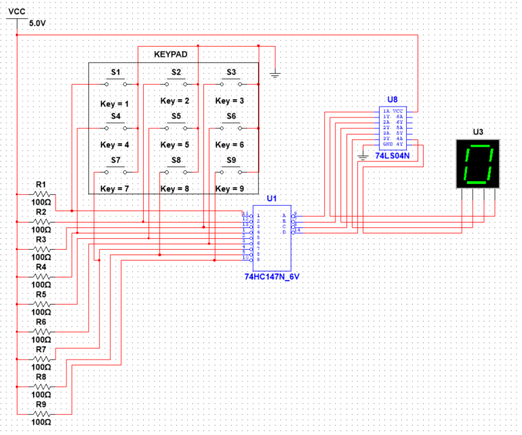Click the 5.0V voltage label
Image resolution: width=522 pixels, height=435 pixels.
click(37, 23)
